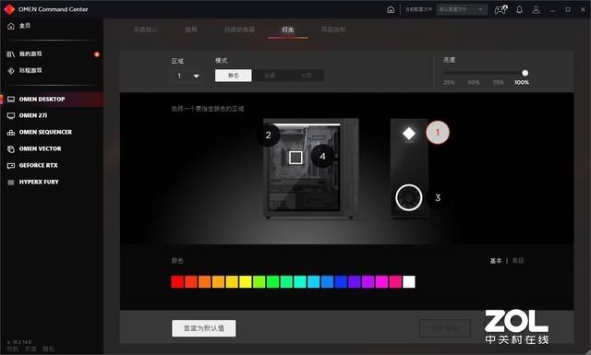Open 远程游戏 in the sidebar
The height and width of the screenshot is (355, 591).
click(25, 70)
